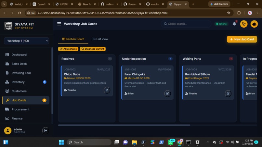Open Rumbidzai Sithole job card JOB-1004
The width and height of the screenshot is (262, 147).
[x=208, y=82]
